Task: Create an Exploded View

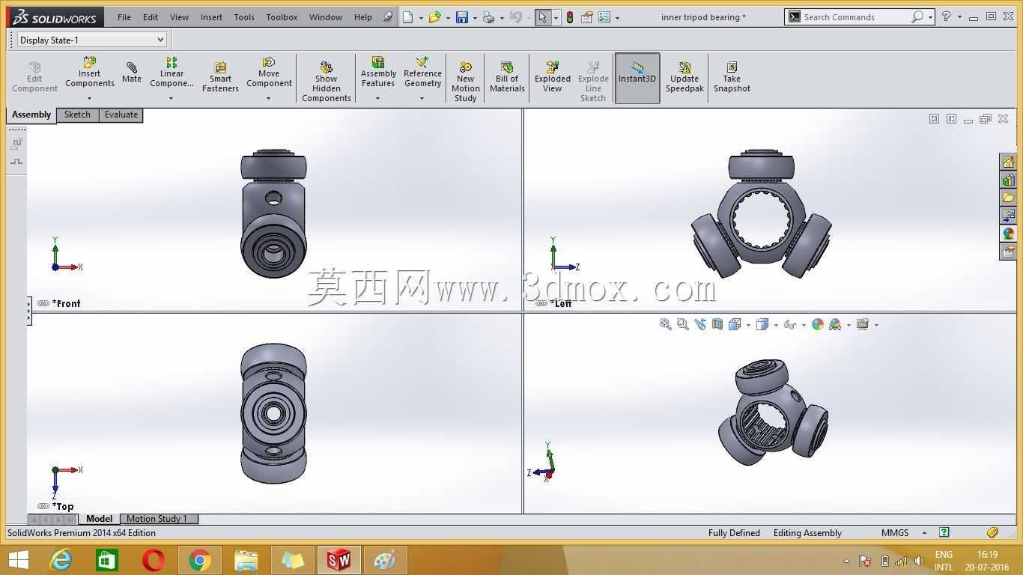Action: point(553,77)
